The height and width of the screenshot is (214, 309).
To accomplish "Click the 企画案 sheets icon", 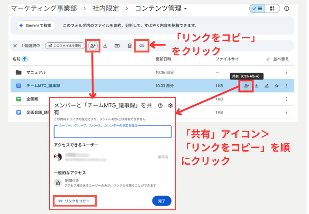I will (19, 99).
